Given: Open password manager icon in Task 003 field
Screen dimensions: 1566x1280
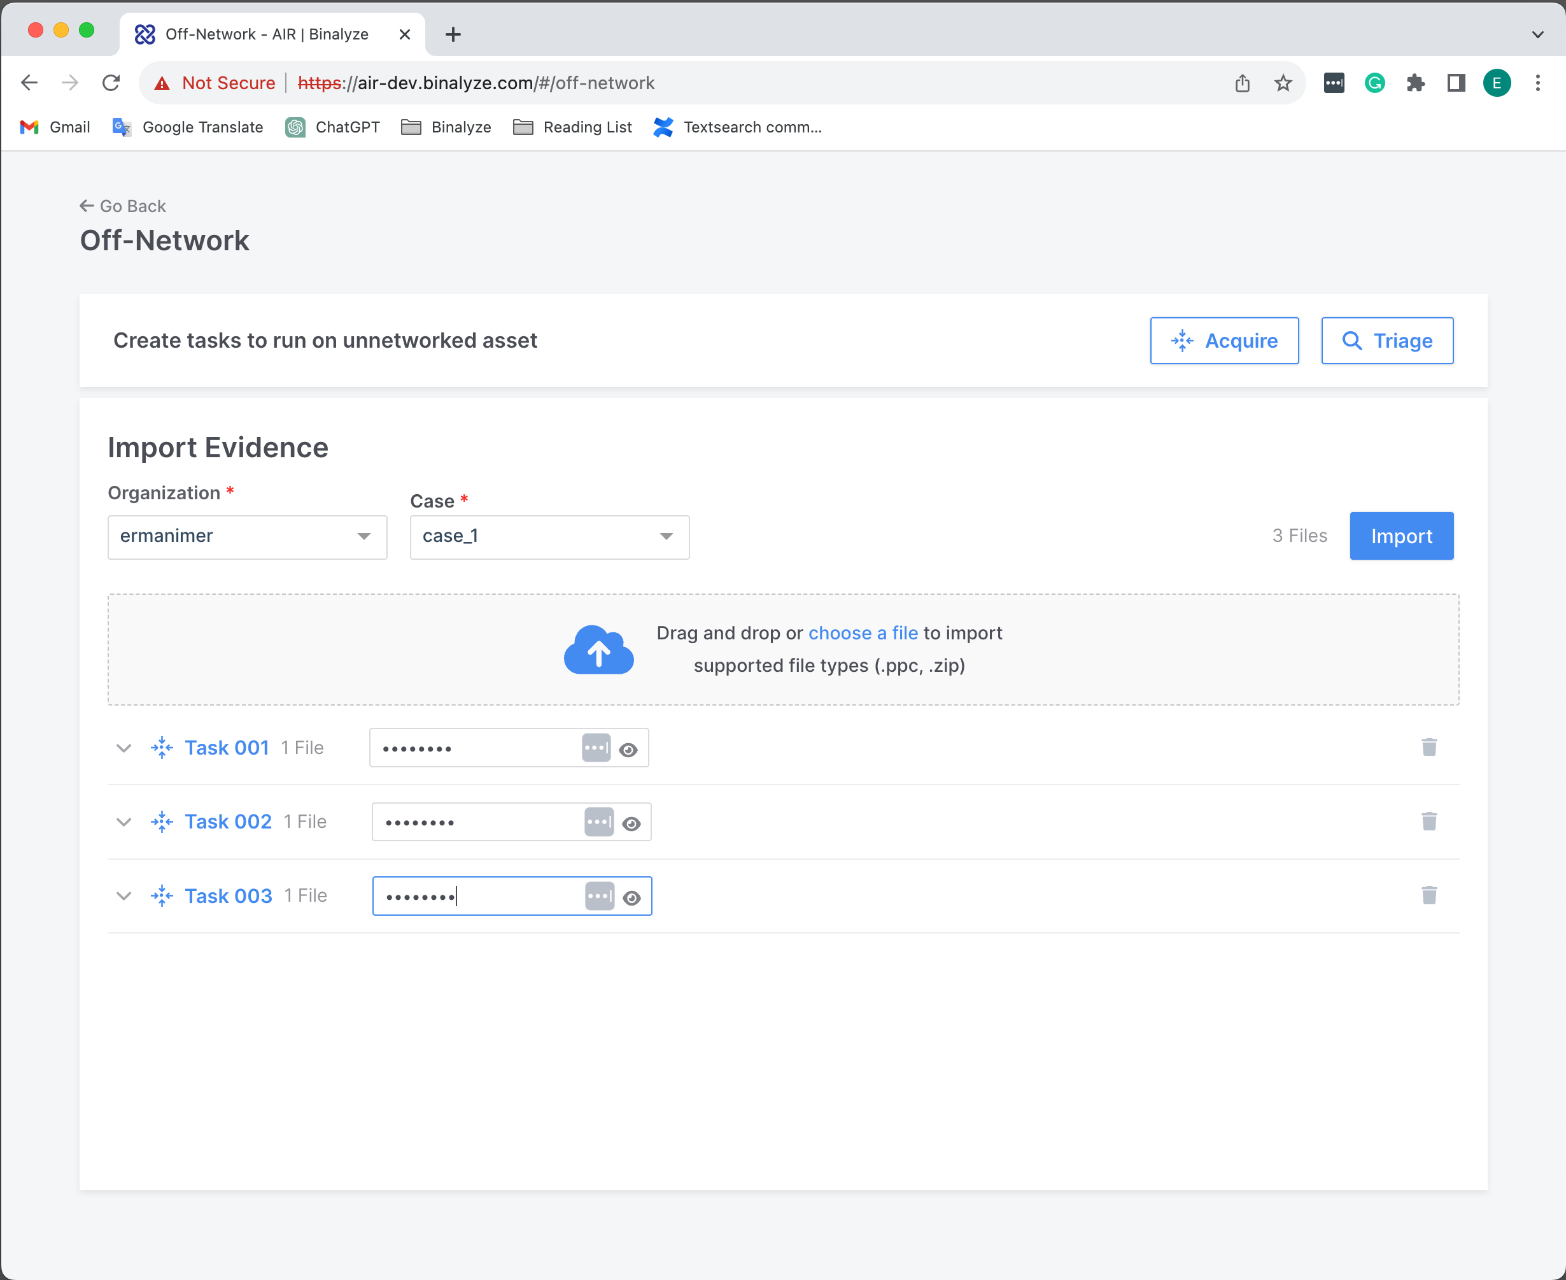Looking at the screenshot, I should (x=600, y=896).
